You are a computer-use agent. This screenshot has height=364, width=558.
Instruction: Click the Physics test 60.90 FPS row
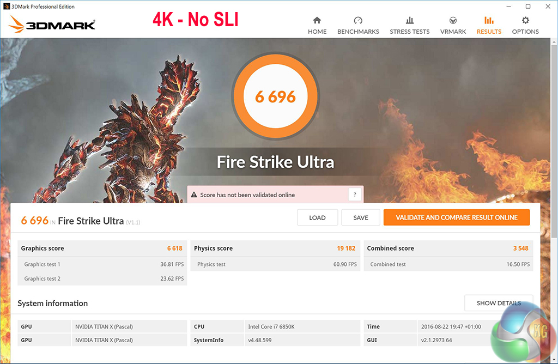pos(275,264)
